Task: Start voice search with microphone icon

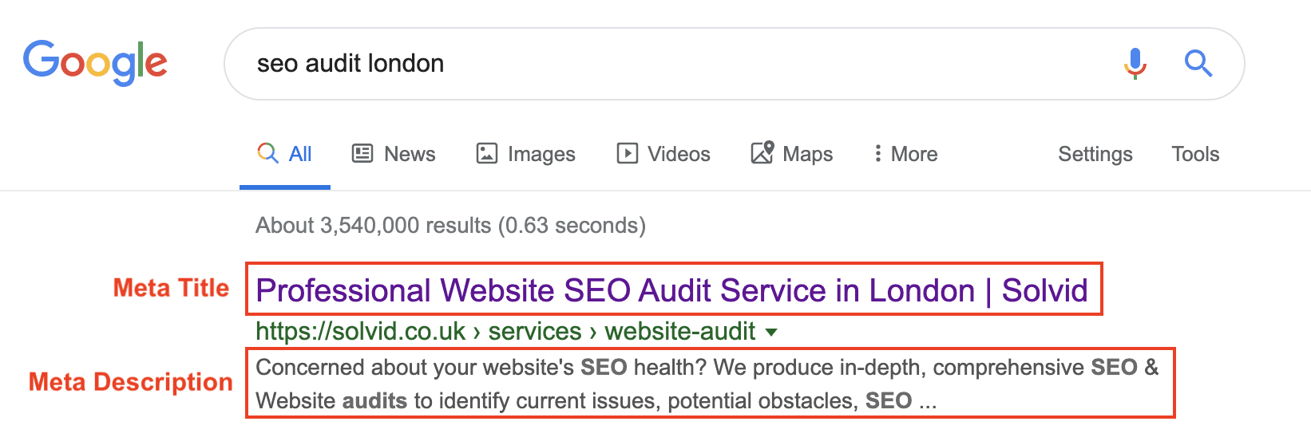Action: pos(1135,63)
